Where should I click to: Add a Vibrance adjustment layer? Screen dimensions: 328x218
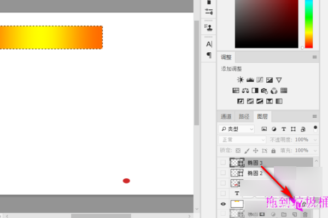point(279,80)
